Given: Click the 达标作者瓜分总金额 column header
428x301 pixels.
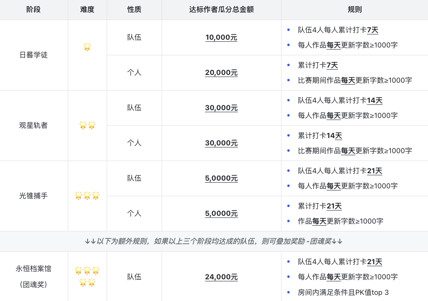Looking at the screenshot, I should [221, 9].
